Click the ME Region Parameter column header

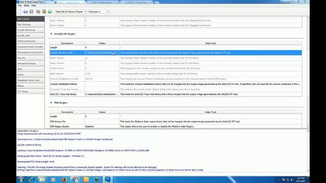pyautogui.click(x=67, y=43)
